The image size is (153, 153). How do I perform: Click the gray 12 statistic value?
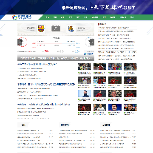62,51
